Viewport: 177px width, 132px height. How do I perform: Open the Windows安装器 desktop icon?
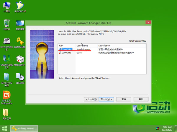click(x=7, y=80)
